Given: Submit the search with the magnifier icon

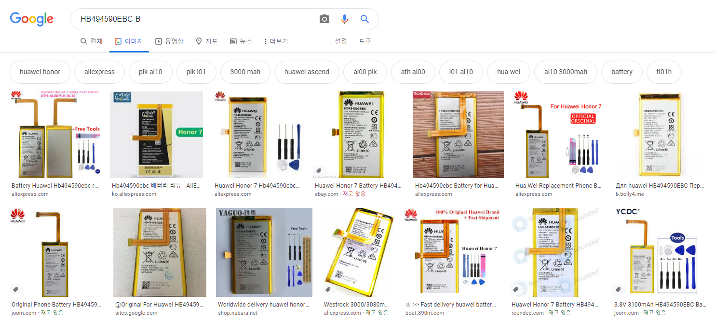Looking at the screenshot, I should click(364, 19).
